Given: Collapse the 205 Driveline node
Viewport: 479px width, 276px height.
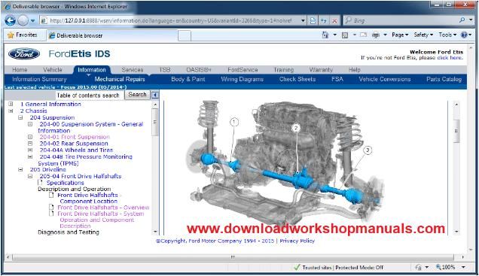Looking at the screenshot, I should point(20,169).
